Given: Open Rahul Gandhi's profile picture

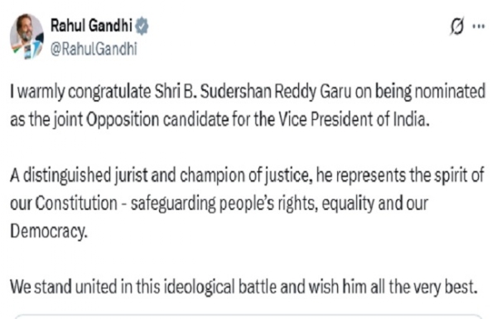Looking at the screenshot, I should click(x=27, y=36).
